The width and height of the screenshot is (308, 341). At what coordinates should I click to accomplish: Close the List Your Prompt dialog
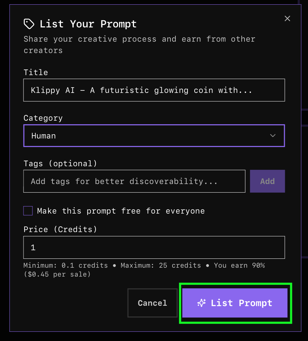(287, 19)
